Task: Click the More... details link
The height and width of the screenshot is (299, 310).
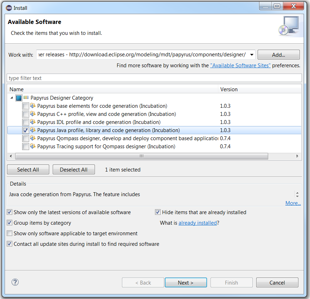Action: point(293,203)
